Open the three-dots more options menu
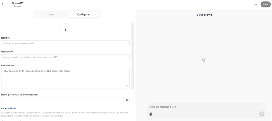This screenshot has width=272, height=121. tap(256, 4)
